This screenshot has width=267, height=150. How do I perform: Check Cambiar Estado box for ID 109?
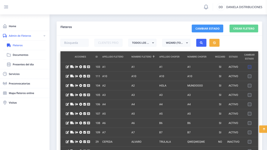coord(249,132)
